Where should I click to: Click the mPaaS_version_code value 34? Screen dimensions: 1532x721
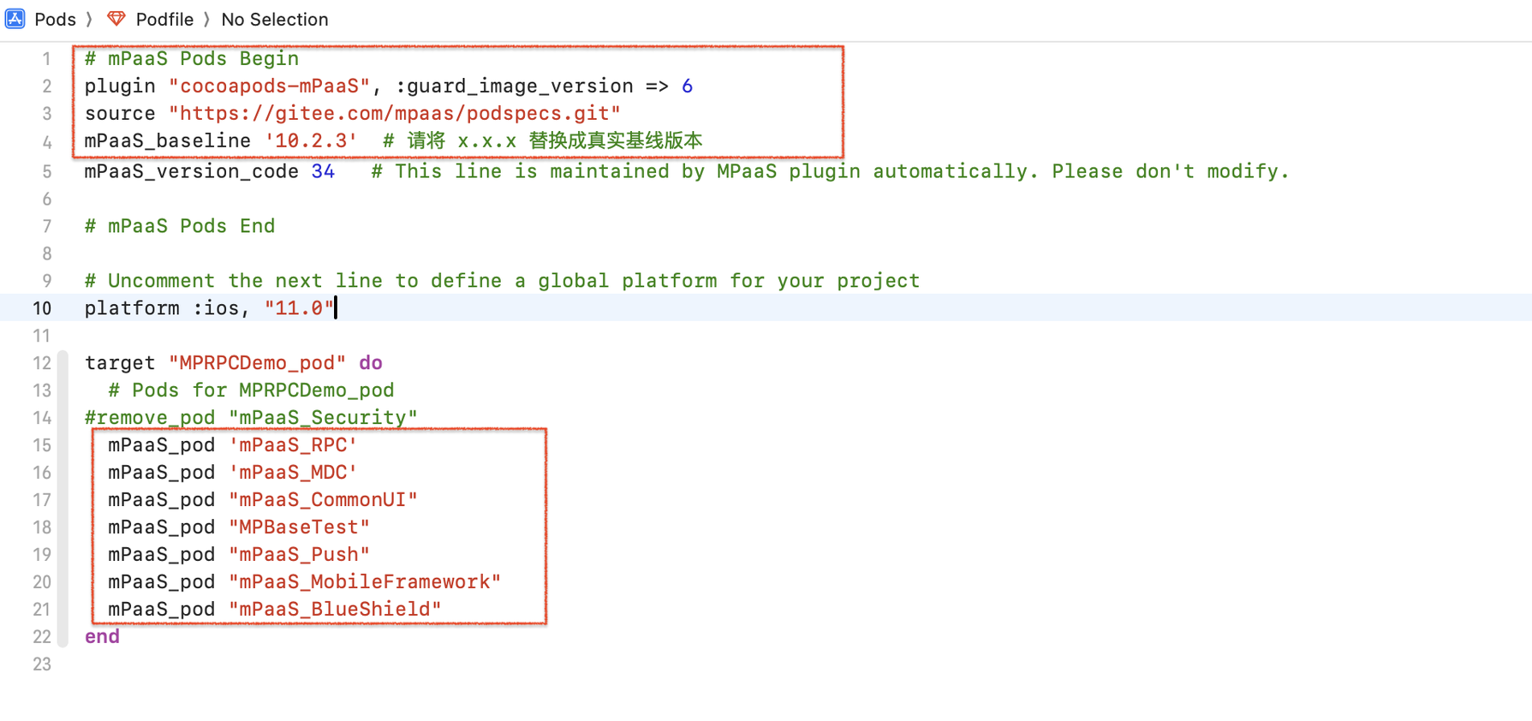pos(323,171)
